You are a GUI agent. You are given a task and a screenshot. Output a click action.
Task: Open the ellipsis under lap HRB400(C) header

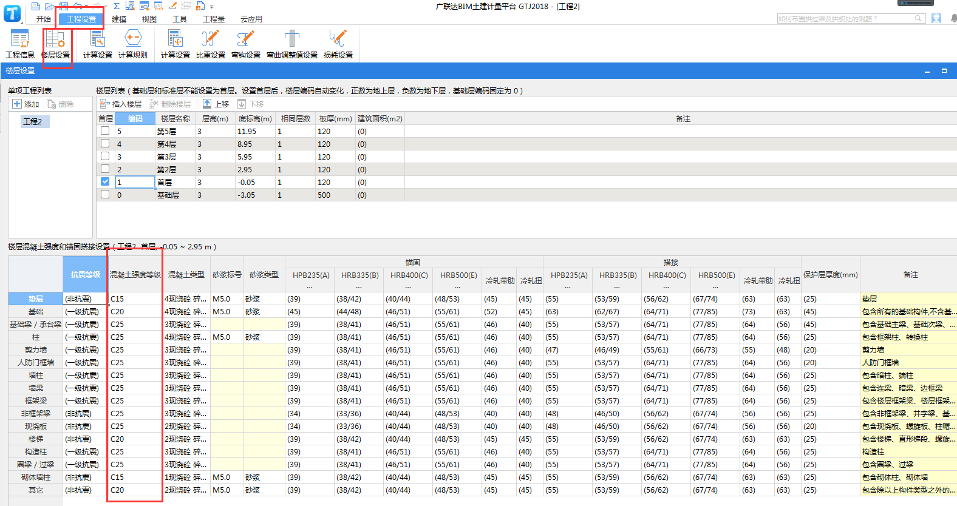(x=666, y=287)
